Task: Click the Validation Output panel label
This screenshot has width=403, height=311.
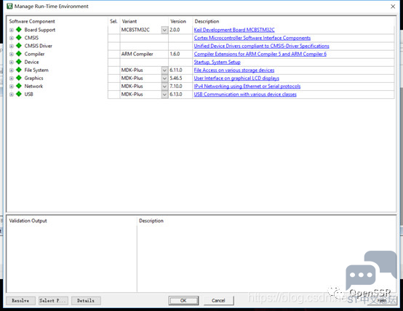Action: point(28,221)
